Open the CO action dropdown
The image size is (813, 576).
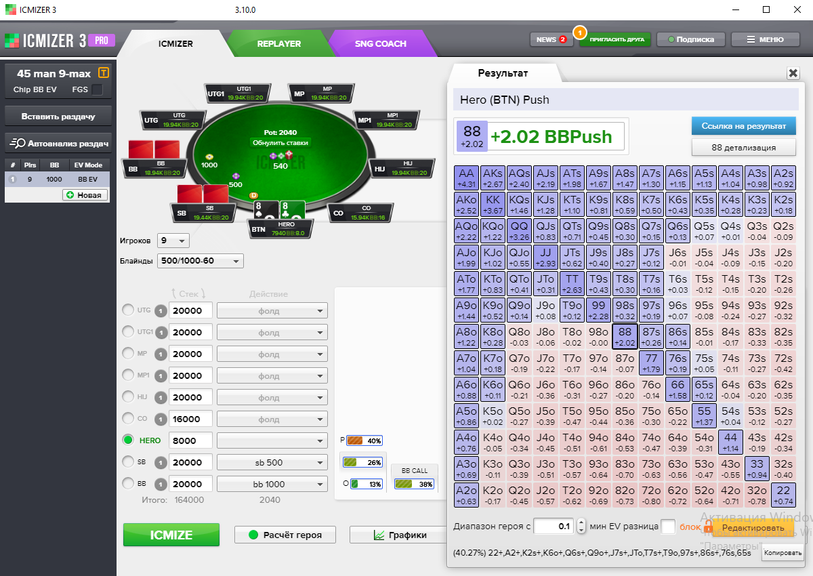(x=272, y=419)
